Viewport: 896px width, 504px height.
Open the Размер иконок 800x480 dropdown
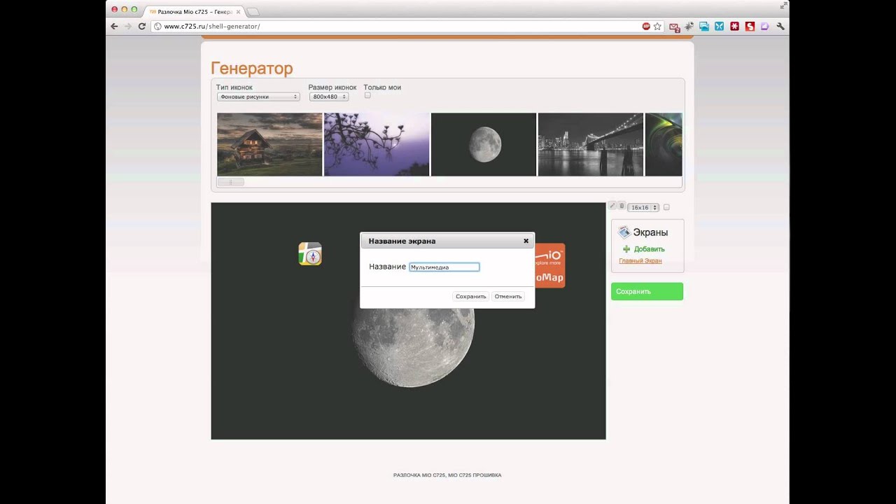click(329, 97)
